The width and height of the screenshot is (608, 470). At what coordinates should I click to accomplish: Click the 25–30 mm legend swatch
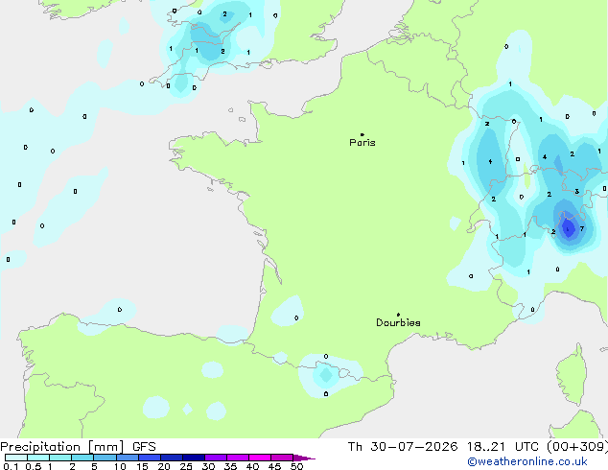(194, 458)
